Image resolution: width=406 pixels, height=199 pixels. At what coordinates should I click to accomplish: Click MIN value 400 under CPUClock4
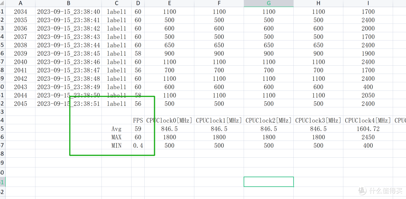click(x=368, y=145)
